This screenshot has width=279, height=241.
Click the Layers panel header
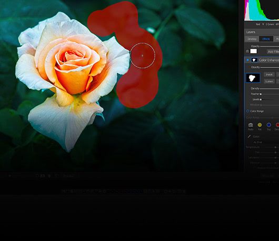[x=262, y=32]
